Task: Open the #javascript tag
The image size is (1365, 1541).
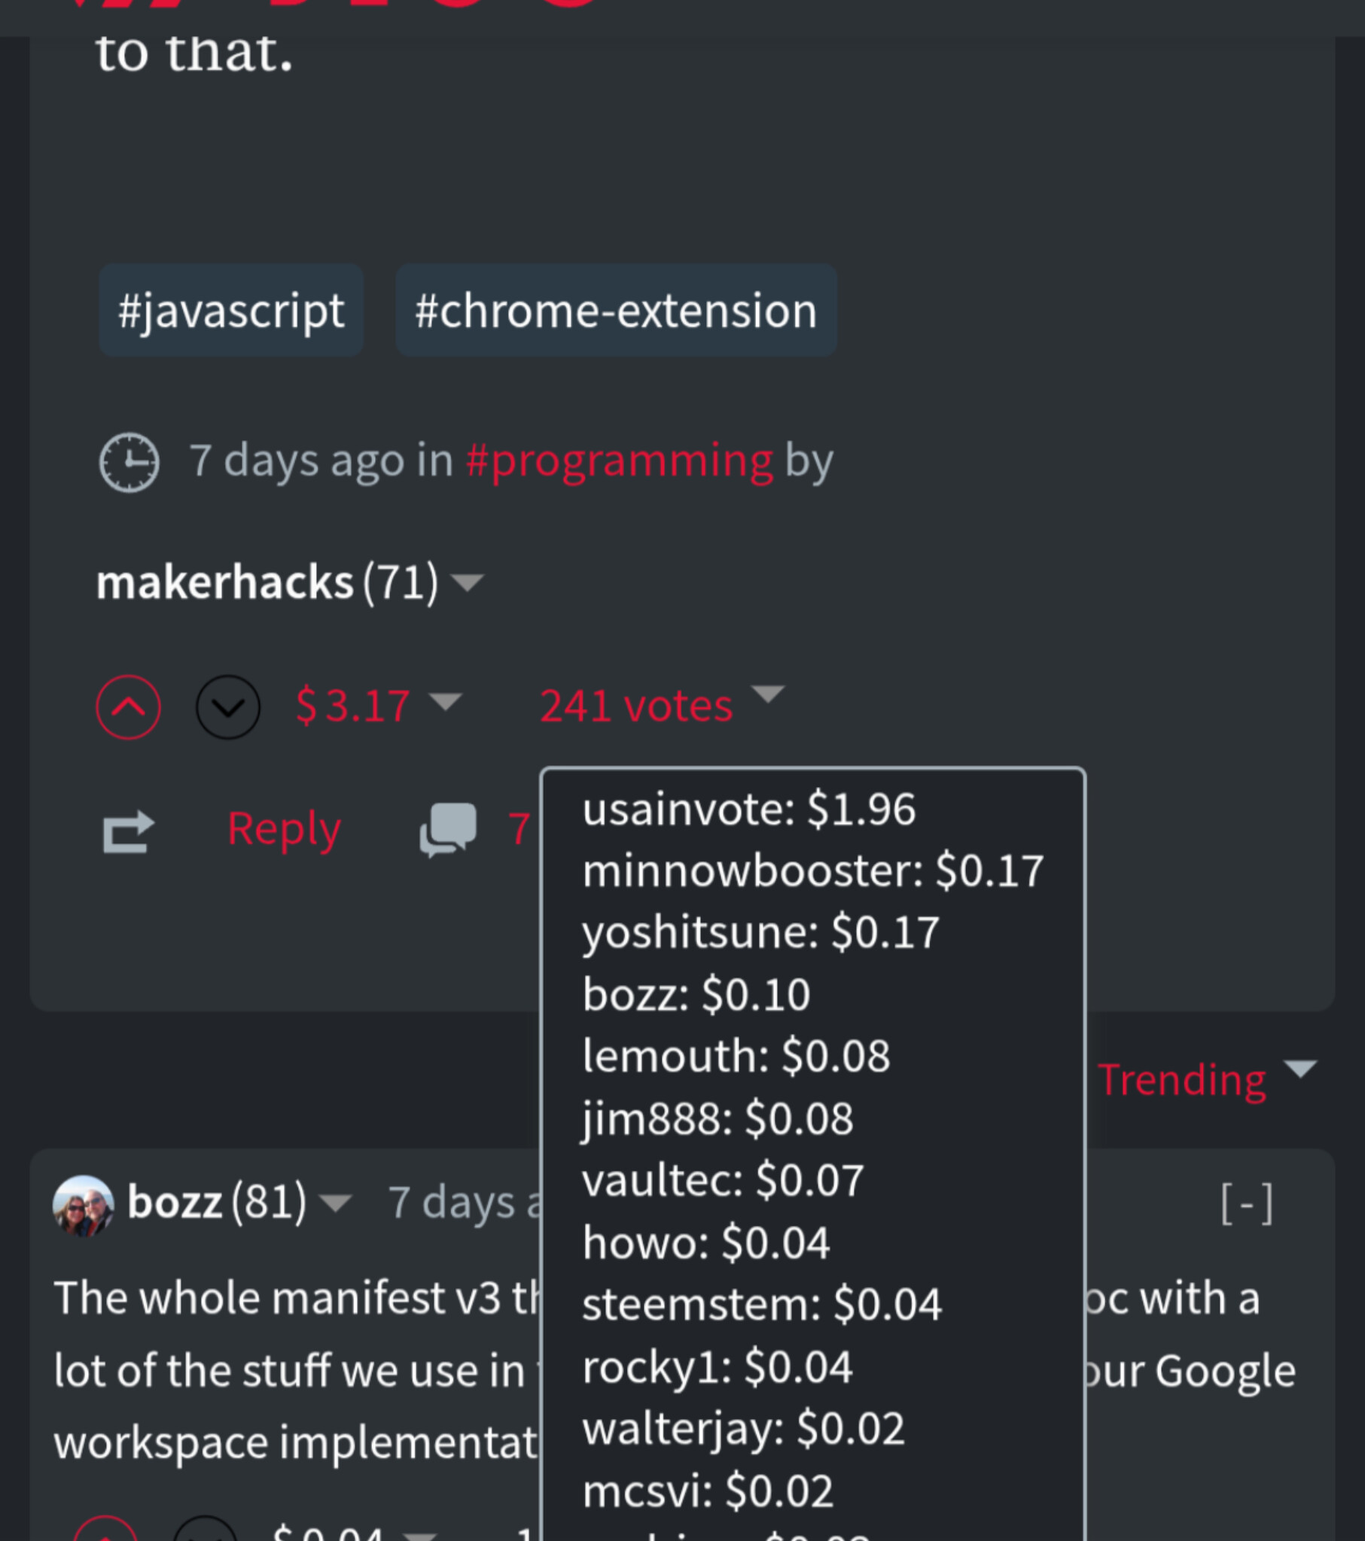Action: tap(231, 311)
